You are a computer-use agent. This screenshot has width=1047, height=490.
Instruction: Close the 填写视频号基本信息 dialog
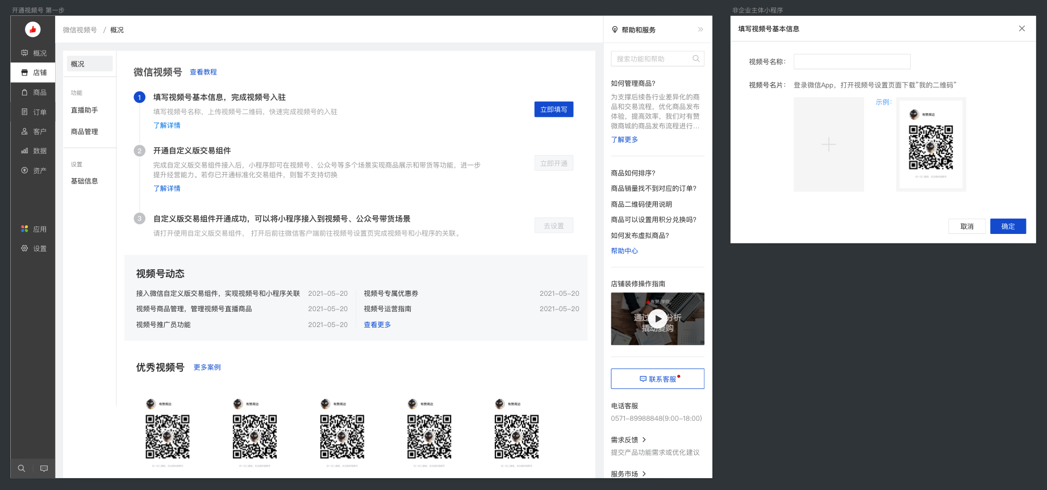click(x=1021, y=28)
